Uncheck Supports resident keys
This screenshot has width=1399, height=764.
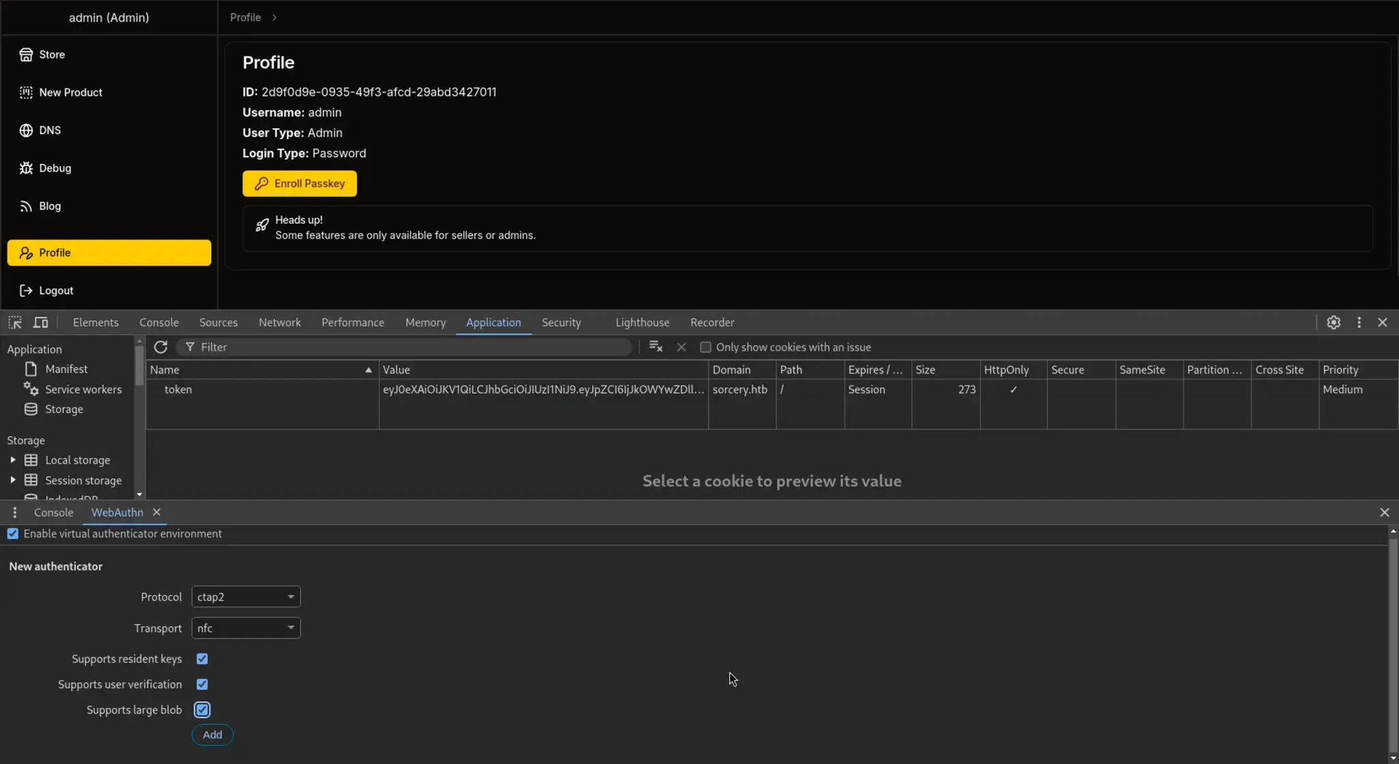[x=202, y=659]
